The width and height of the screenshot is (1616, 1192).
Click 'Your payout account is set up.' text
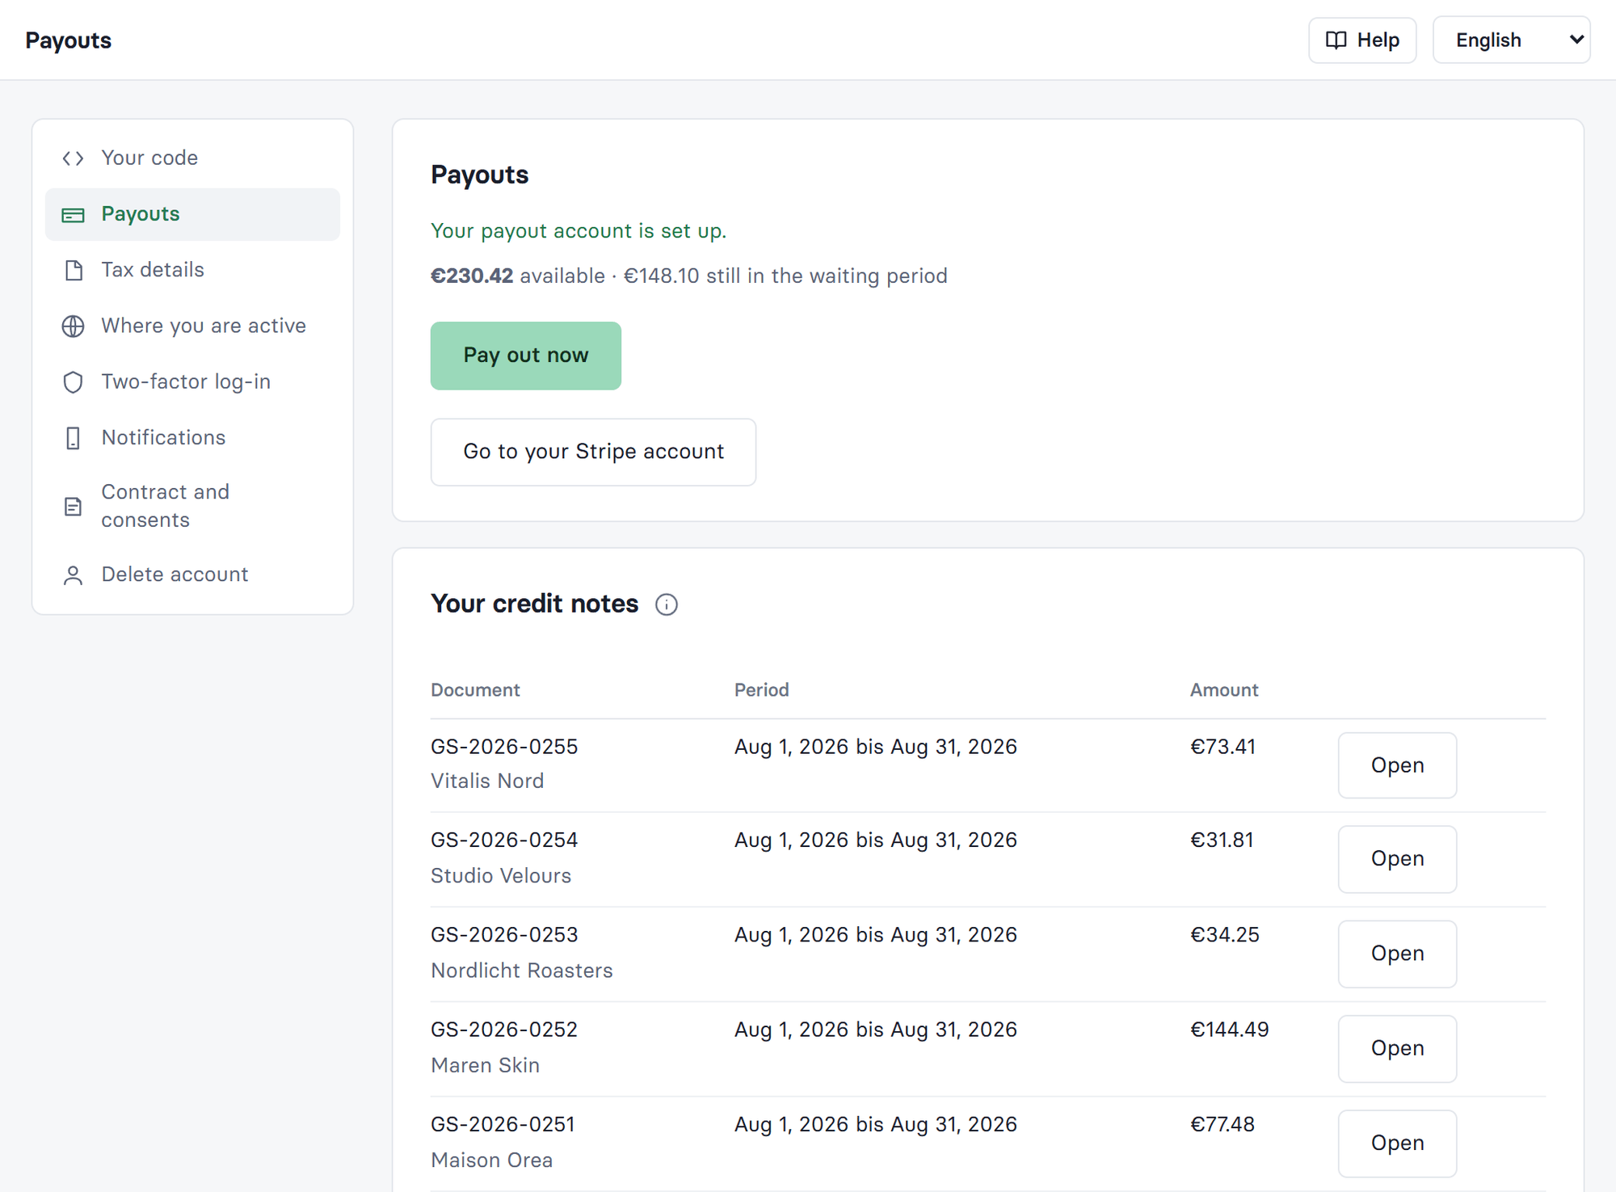[579, 231]
